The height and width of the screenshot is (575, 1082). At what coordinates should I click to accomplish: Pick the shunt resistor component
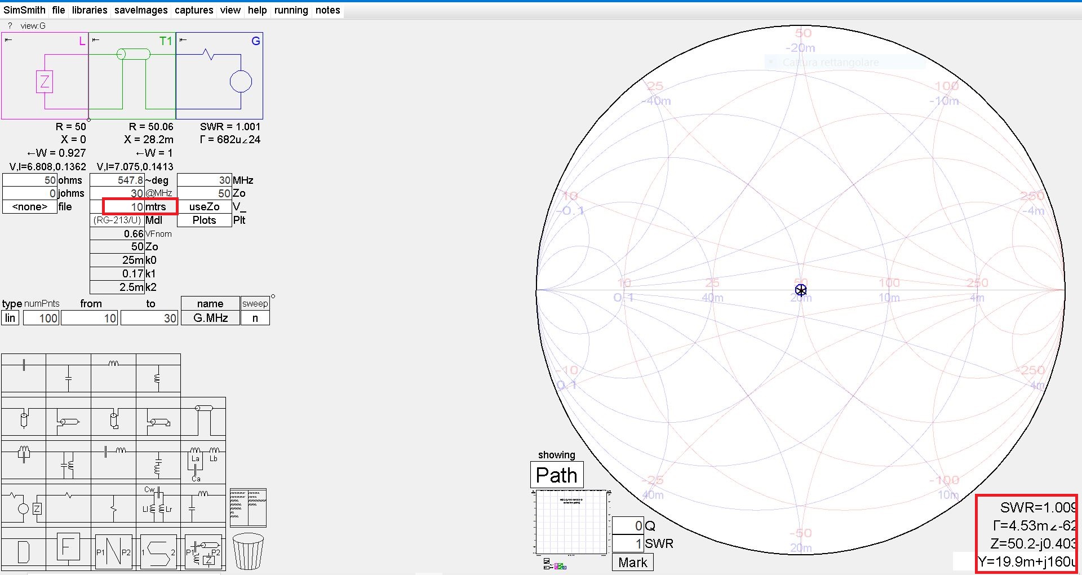(113, 505)
